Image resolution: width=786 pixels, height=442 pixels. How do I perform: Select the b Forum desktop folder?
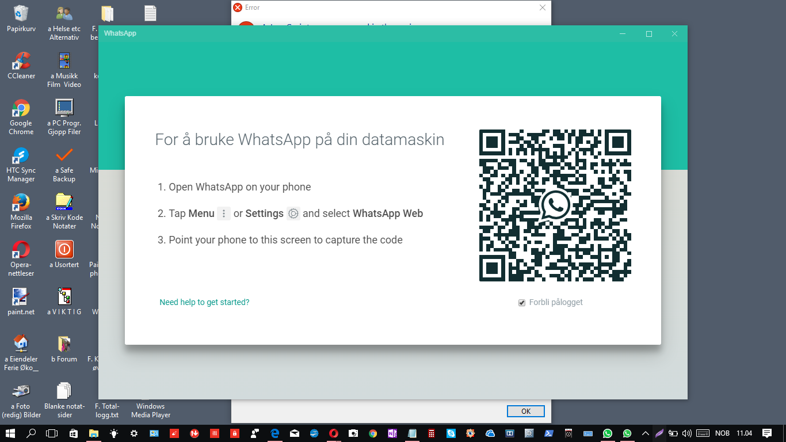64,349
